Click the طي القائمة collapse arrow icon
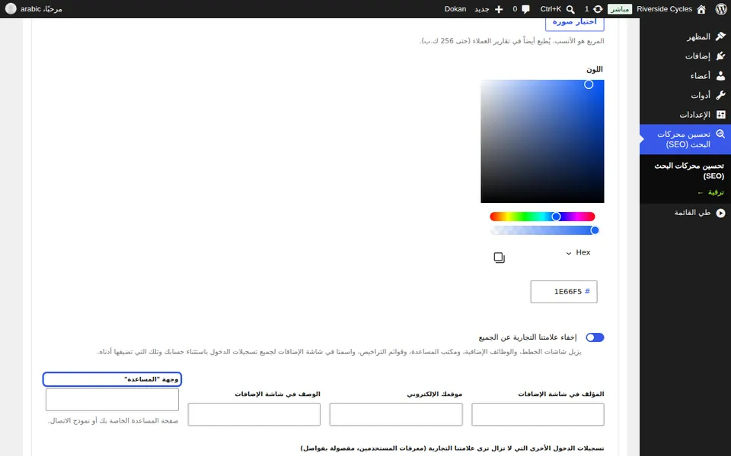The width and height of the screenshot is (731, 456). tap(720, 213)
